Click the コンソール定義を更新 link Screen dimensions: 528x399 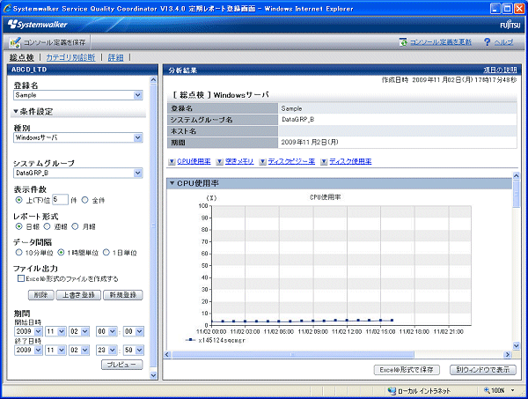click(x=441, y=42)
